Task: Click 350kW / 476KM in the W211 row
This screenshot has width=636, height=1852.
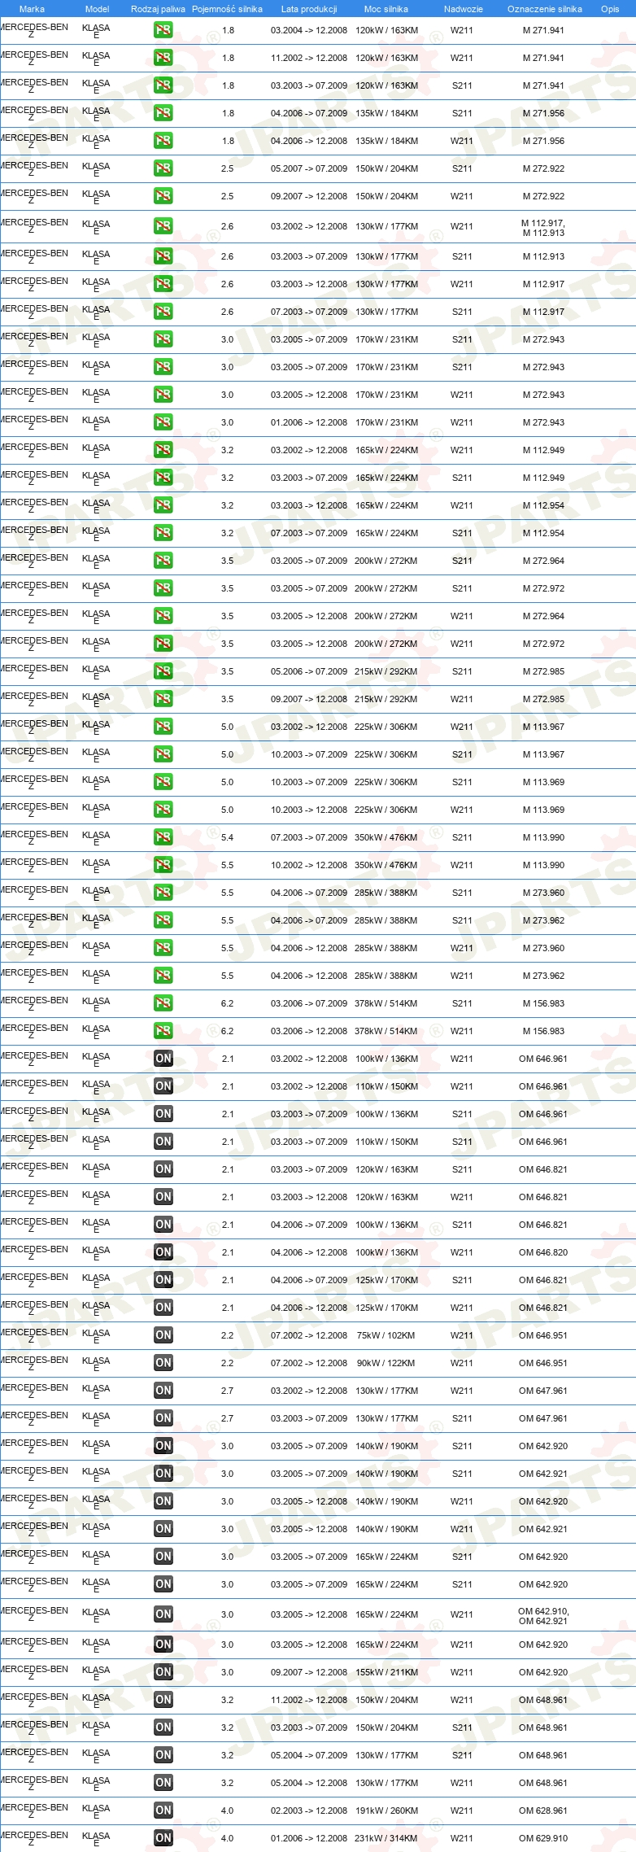Action: click(386, 865)
